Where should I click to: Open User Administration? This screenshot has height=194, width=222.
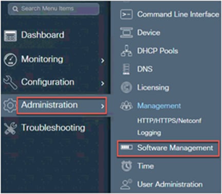[170, 184]
